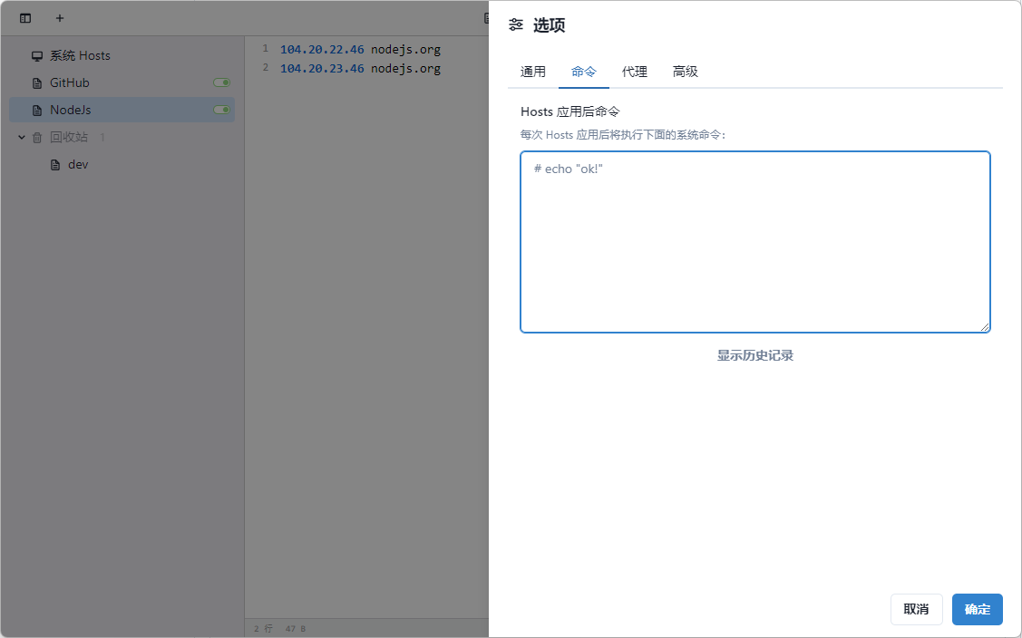
Task: Toggle the left sidebar panel icon
Action: tap(25, 18)
